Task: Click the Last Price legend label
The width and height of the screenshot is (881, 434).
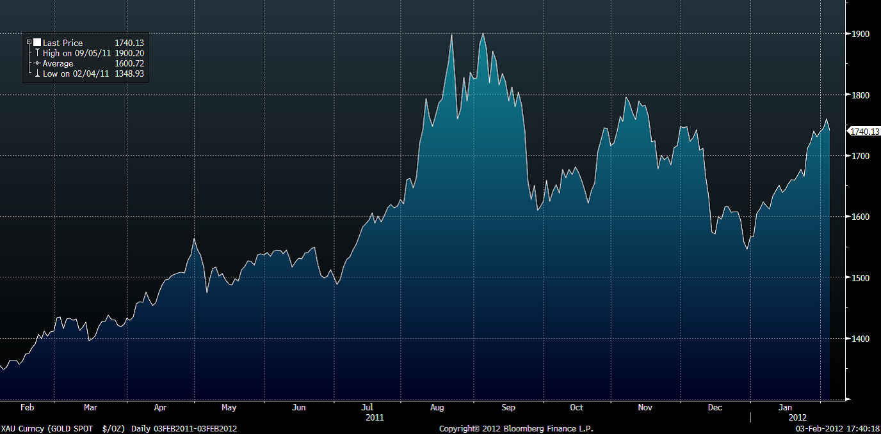Action: (x=63, y=43)
